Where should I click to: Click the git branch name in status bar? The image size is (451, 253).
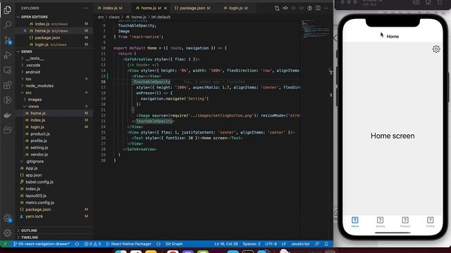click(x=42, y=244)
